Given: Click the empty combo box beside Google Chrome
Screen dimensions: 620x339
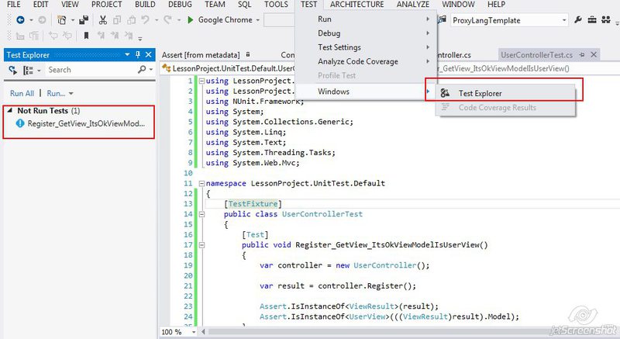Looking at the screenshot, I should coord(279,19).
